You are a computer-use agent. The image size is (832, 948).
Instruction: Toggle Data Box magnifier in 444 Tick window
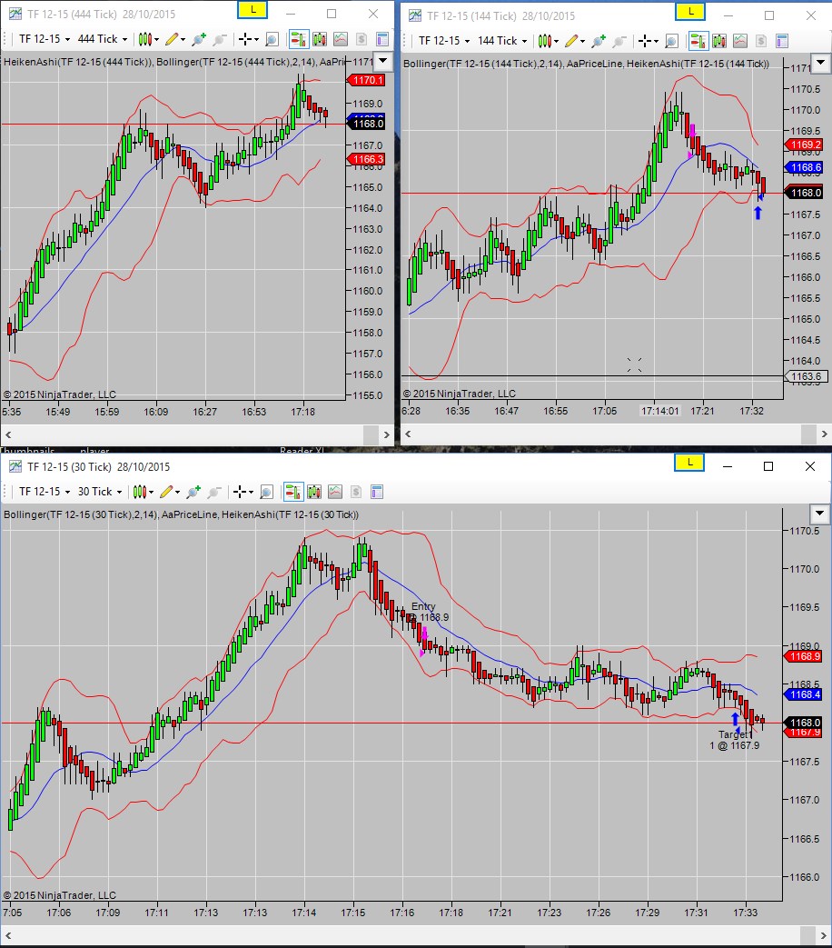click(272, 39)
